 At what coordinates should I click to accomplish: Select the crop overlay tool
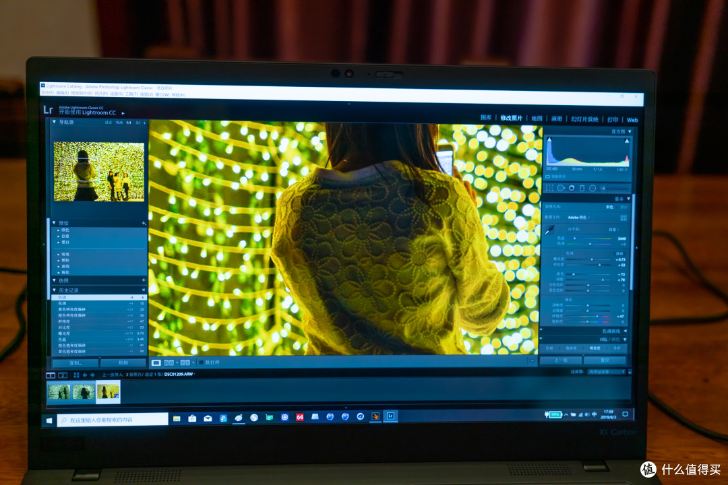pyautogui.click(x=550, y=188)
